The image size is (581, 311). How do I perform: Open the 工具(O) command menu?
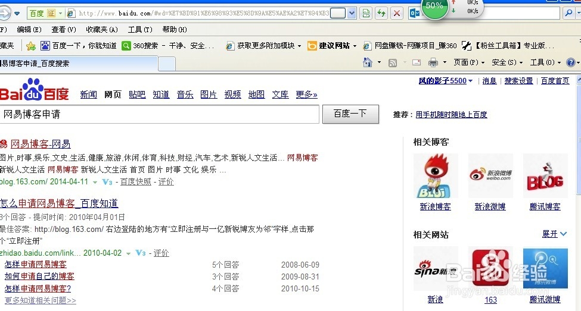tap(545, 62)
